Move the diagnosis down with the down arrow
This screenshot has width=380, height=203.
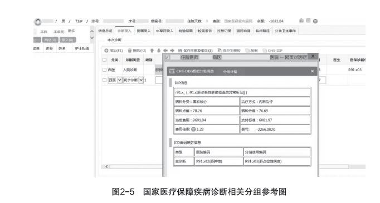click(x=159, y=50)
